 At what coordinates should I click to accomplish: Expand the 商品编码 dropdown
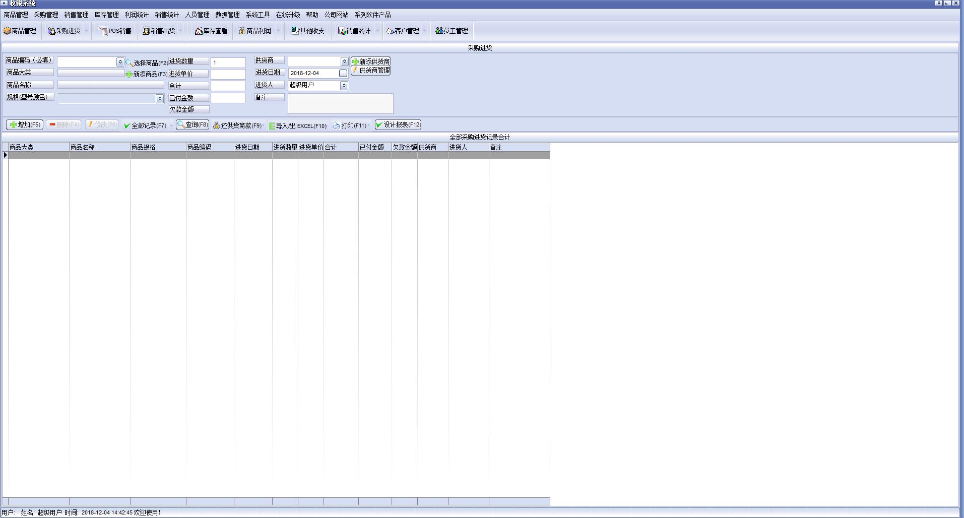tap(120, 62)
